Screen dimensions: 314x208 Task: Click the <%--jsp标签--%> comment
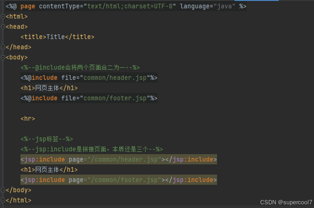pos(47,139)
